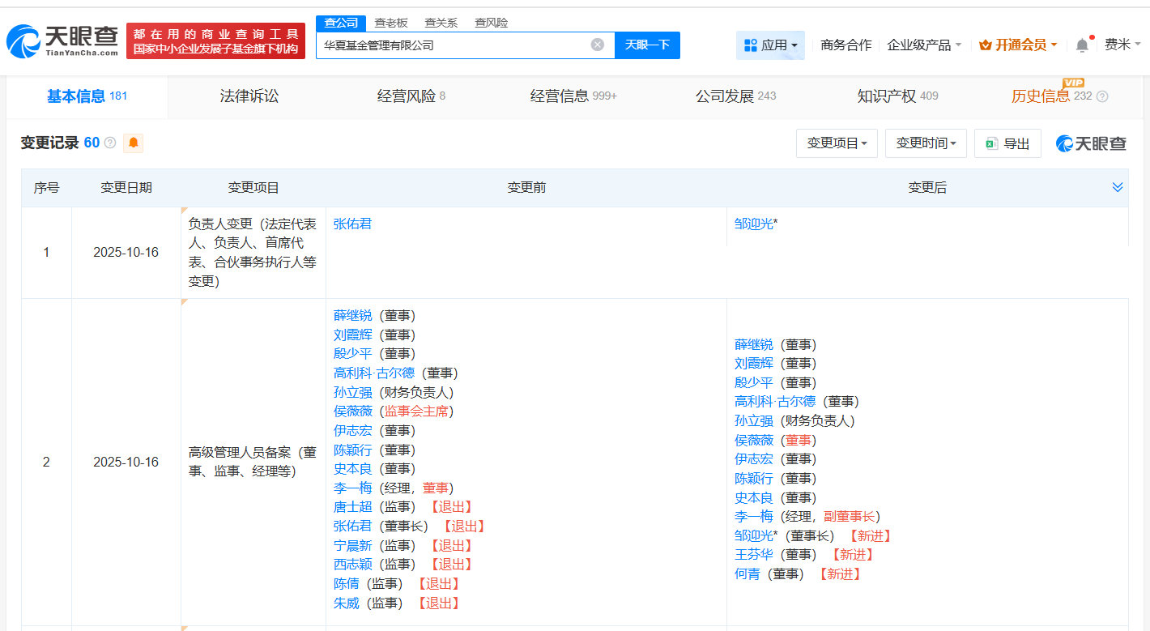Click the 天眼一下 search button
This screenshot has width=1150, height=631.
[x=647, y=45]
